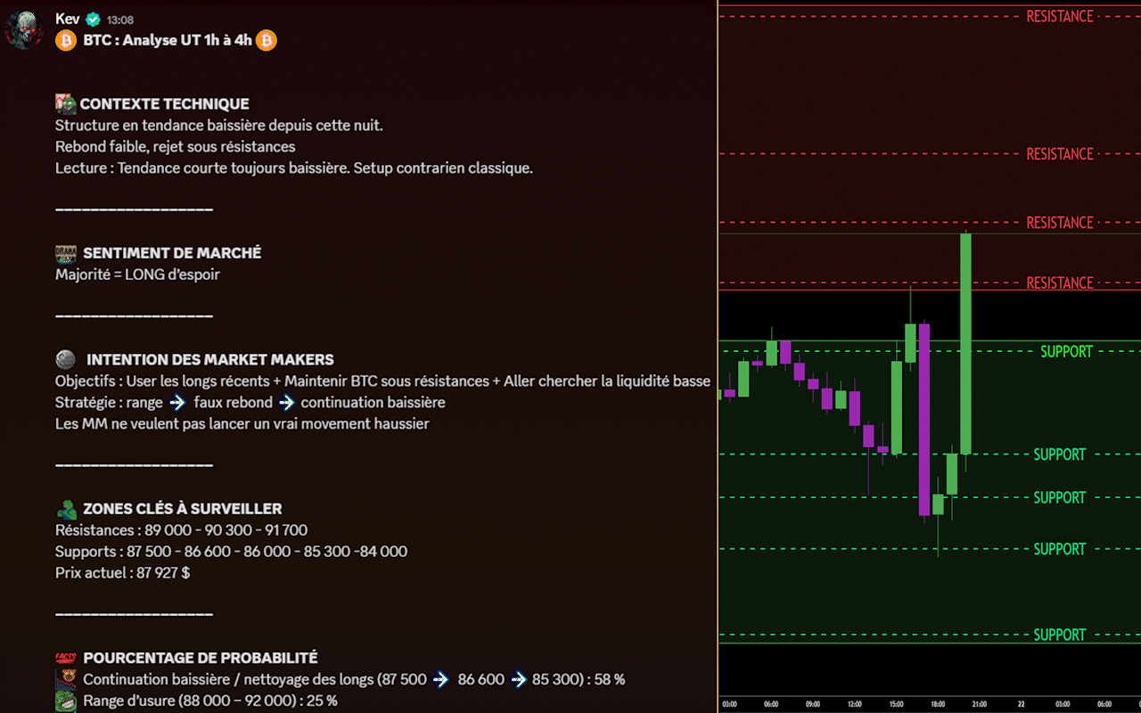
Task: Click the sphere emoji beside INTENTION DES MARKET MAKERS
Action: coord(66,359)
